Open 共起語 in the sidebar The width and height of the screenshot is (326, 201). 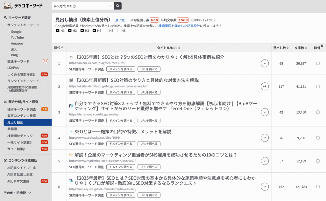pos(12,129)
